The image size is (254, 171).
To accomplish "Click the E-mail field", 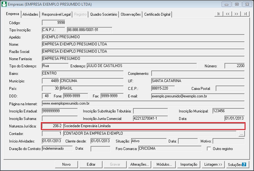I will point(198,96).
